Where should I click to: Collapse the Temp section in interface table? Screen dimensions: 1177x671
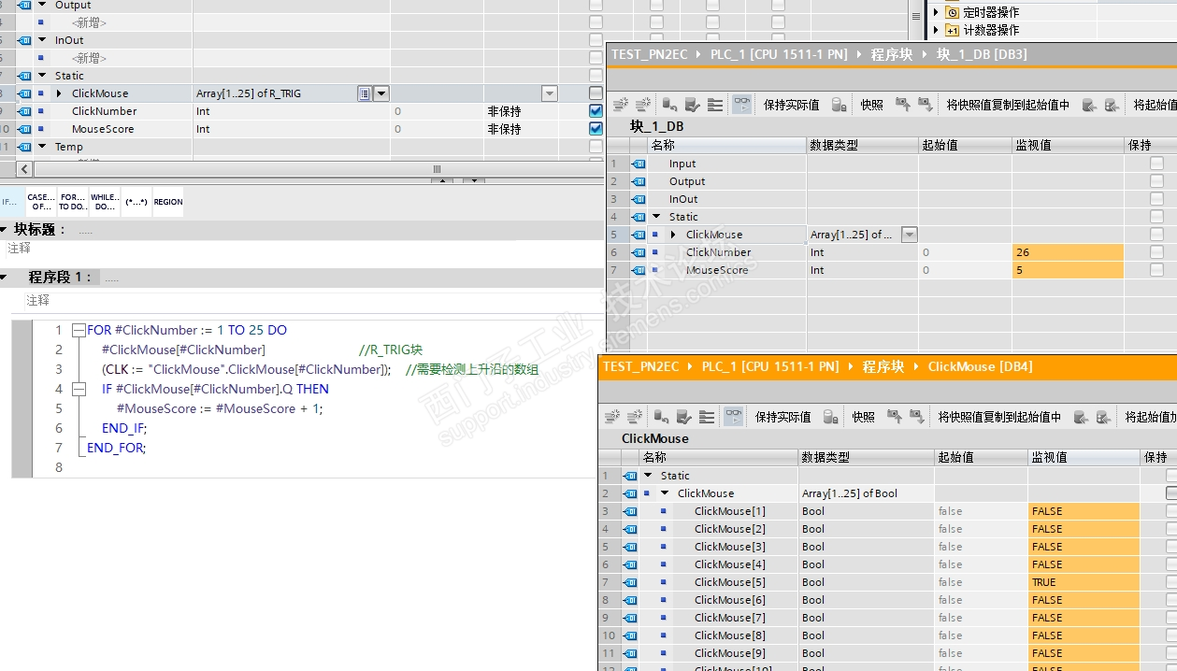(x=42, y=147)
